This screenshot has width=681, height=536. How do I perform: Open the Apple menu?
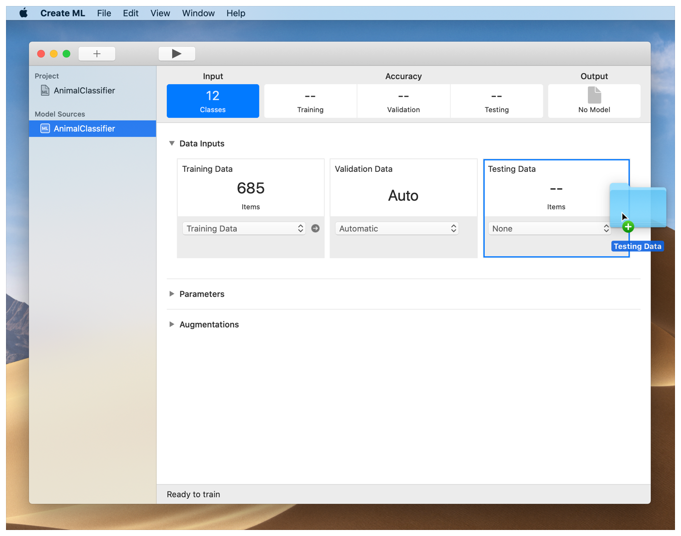[24, 13]
